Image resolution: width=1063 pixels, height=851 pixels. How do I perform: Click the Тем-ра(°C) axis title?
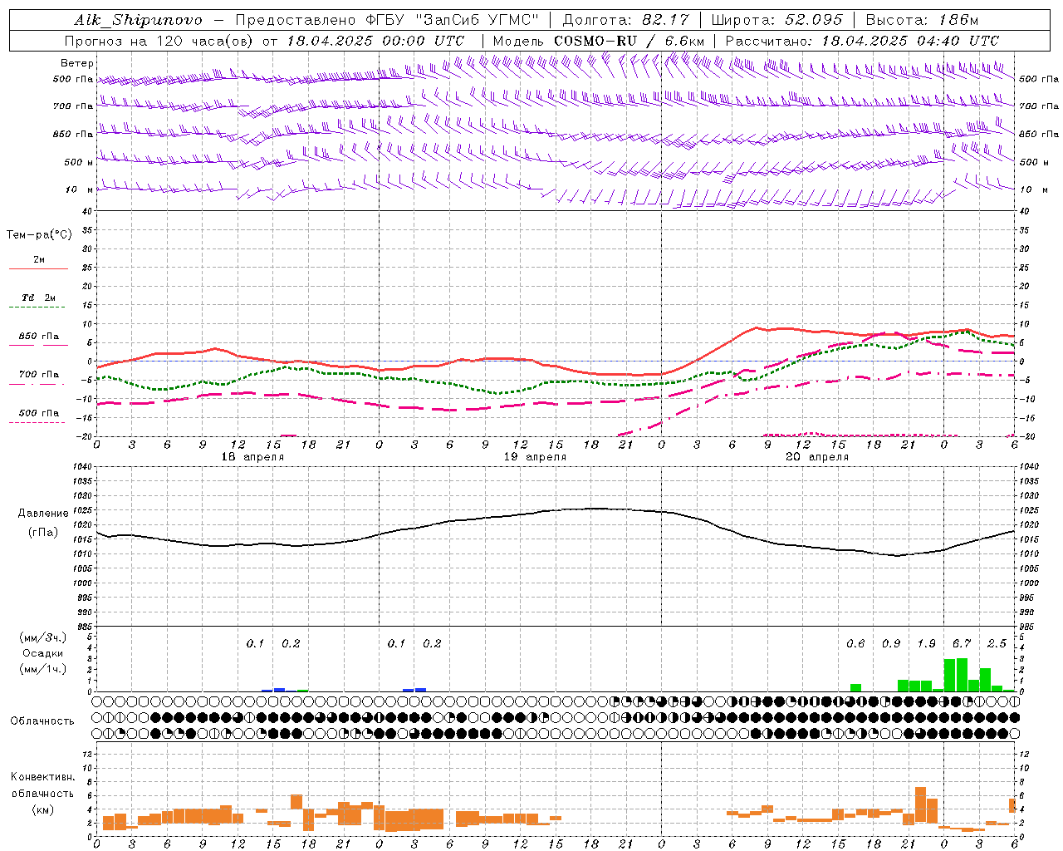39,235
